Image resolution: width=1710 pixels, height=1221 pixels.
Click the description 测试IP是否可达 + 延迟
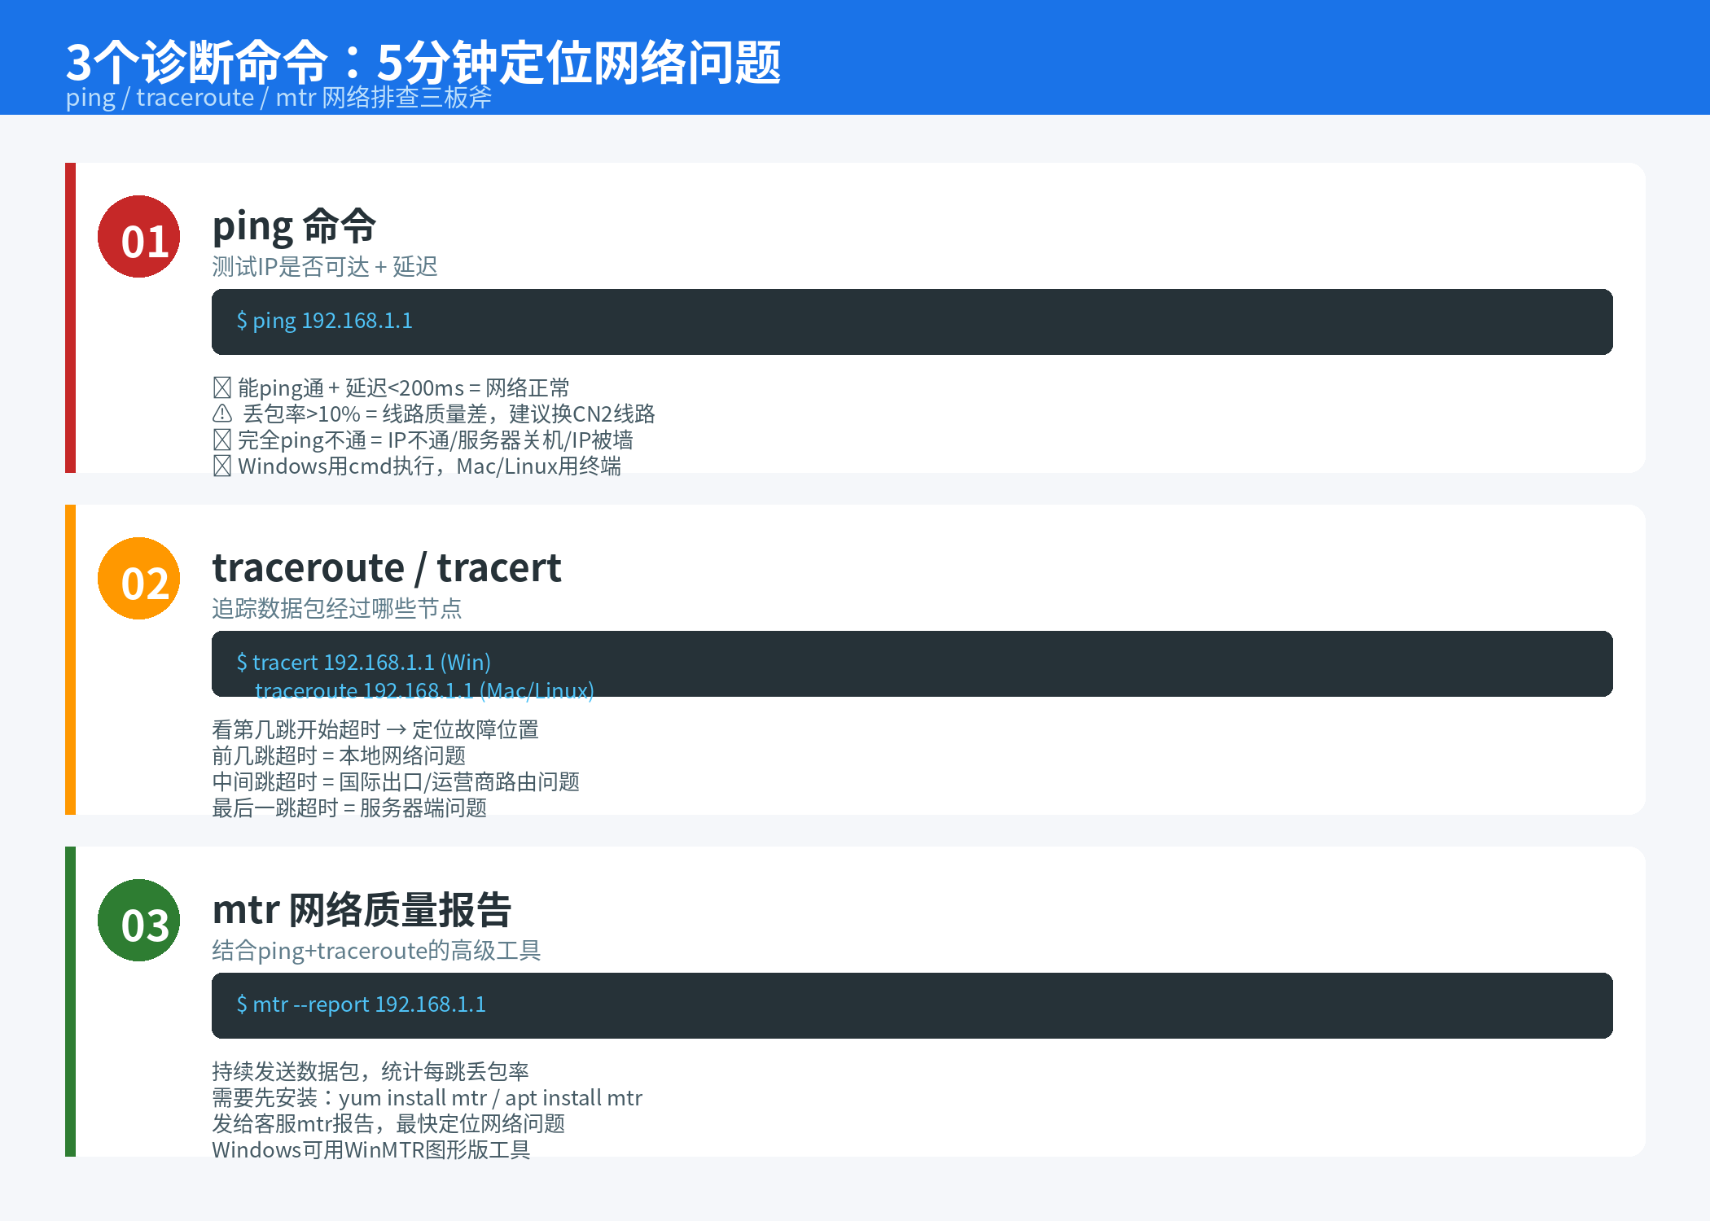[325, 266]
